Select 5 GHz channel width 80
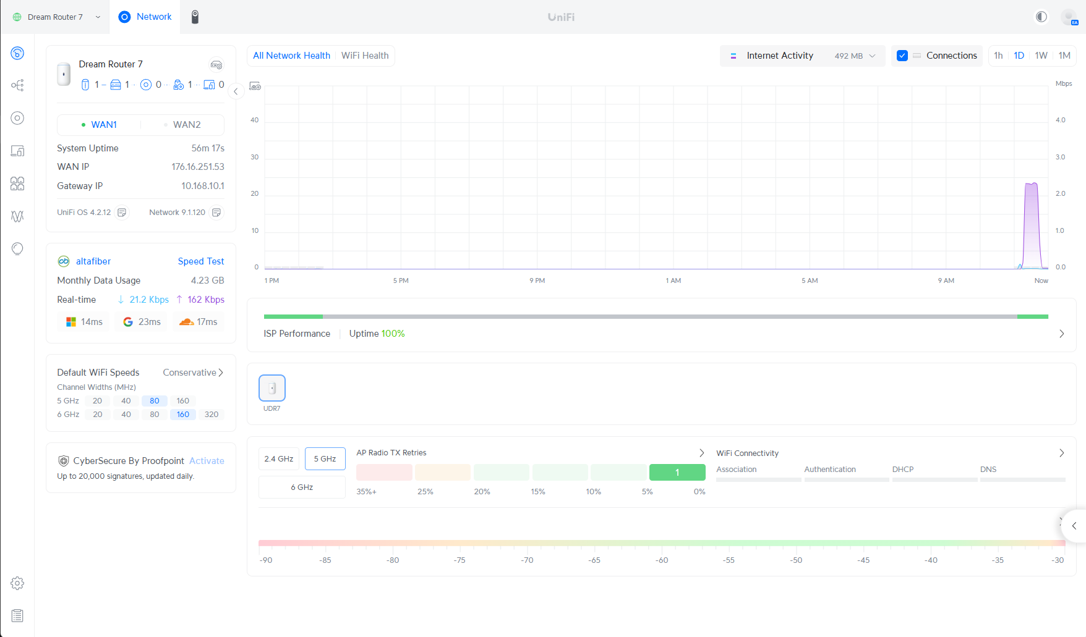This screenshot has height=637, width=1086. click(x=155, y=401)
